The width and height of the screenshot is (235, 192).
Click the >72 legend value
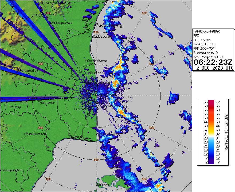(217, 102)
